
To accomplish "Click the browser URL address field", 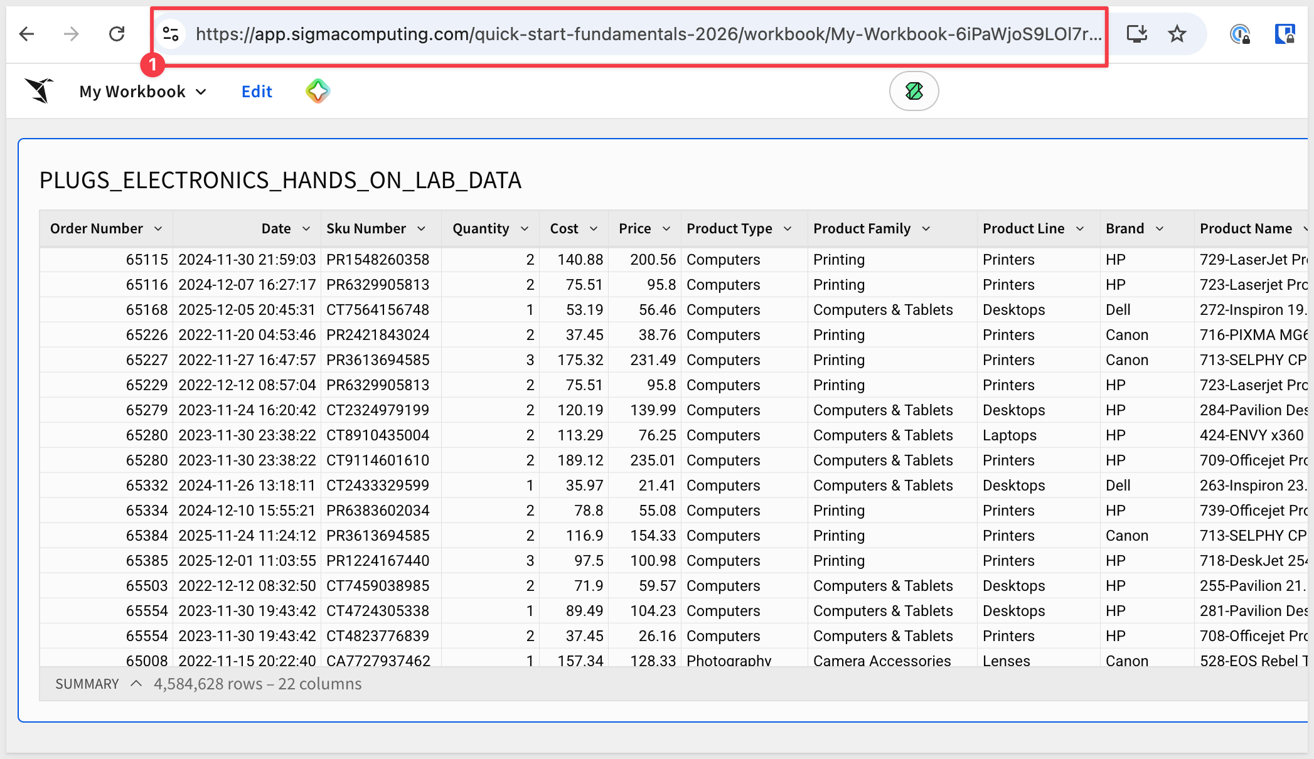I will coord(646,34).
